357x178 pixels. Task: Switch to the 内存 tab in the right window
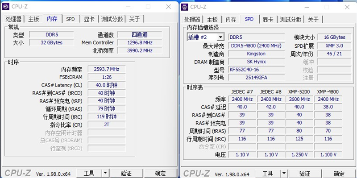[x=231, y=19]
